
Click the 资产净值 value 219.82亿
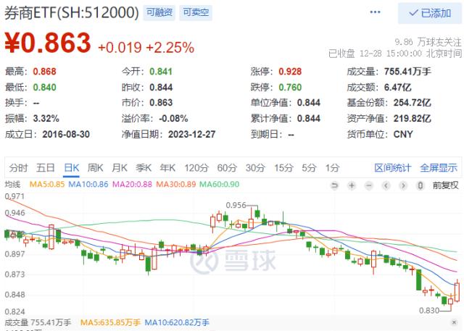point(413,119)
